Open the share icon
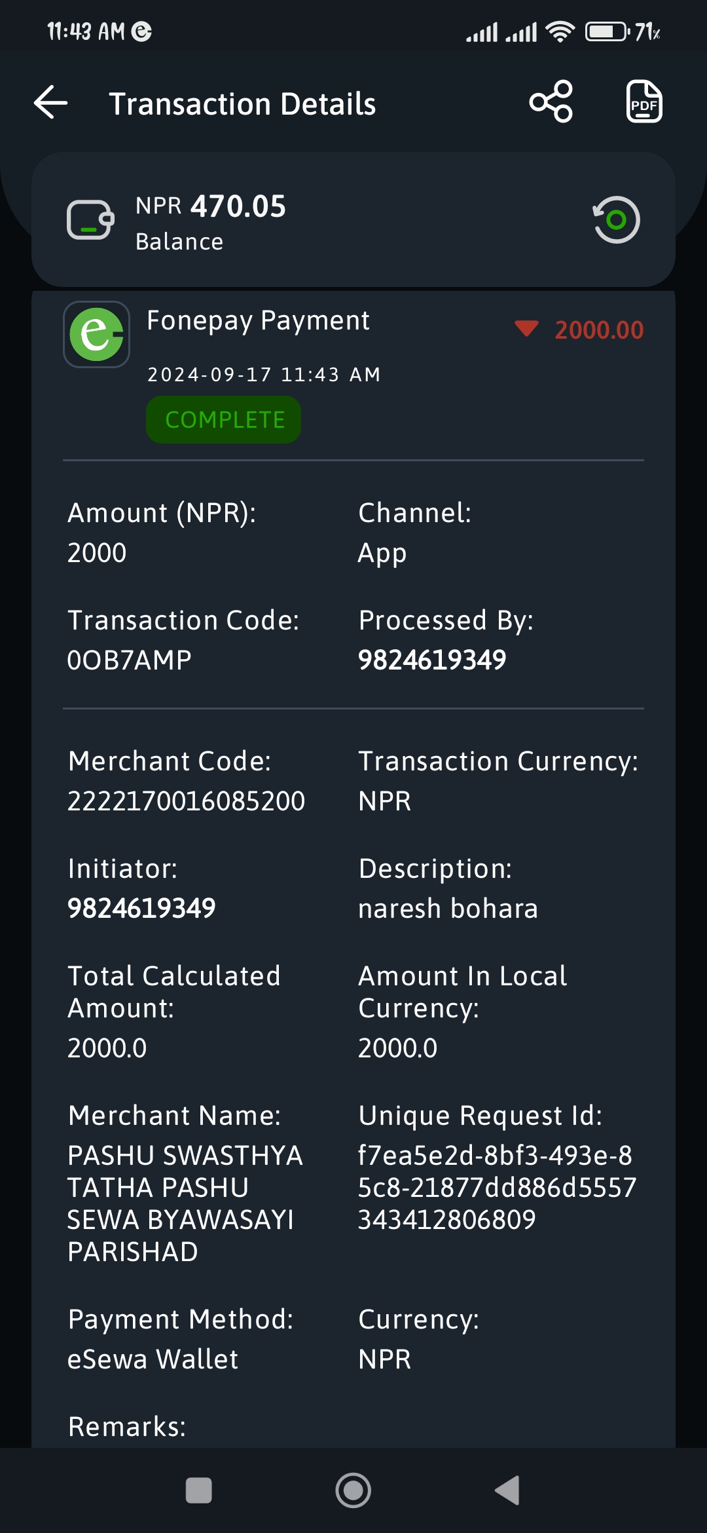The height and width of the screenshot is (1533, 707). click(551, 102)
